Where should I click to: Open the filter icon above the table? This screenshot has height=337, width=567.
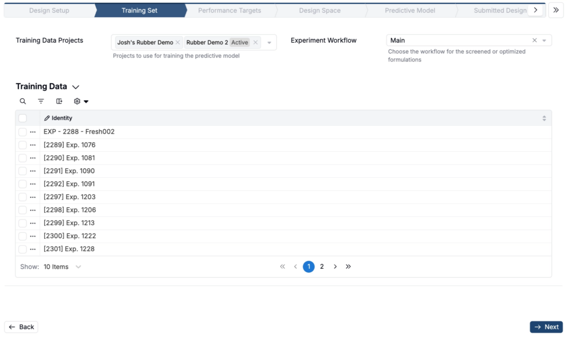pos(41,101)
